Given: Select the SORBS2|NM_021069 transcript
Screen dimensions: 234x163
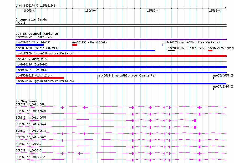Looking at the screenshot, I should pos(121,147).
